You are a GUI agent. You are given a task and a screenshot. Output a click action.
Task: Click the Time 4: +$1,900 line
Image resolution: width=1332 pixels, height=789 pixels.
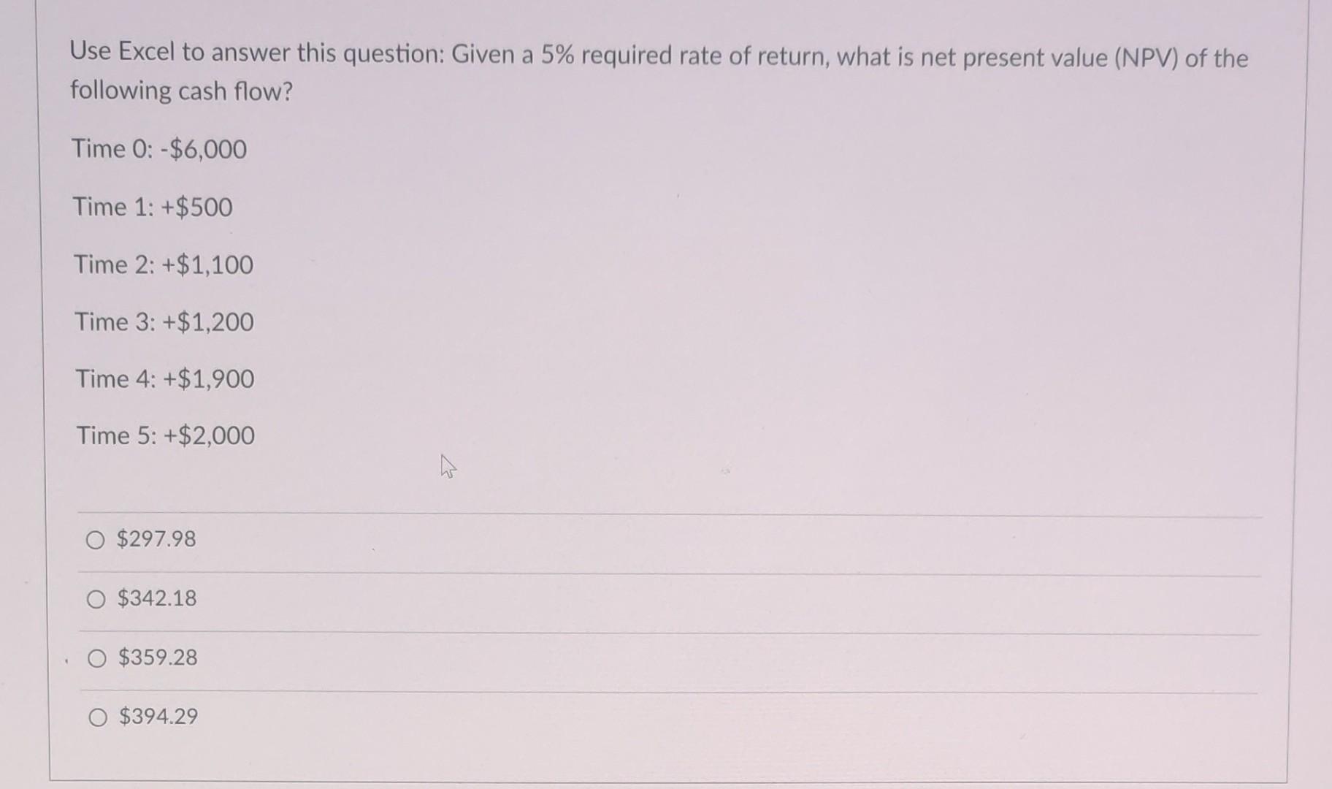click(164, 380)
